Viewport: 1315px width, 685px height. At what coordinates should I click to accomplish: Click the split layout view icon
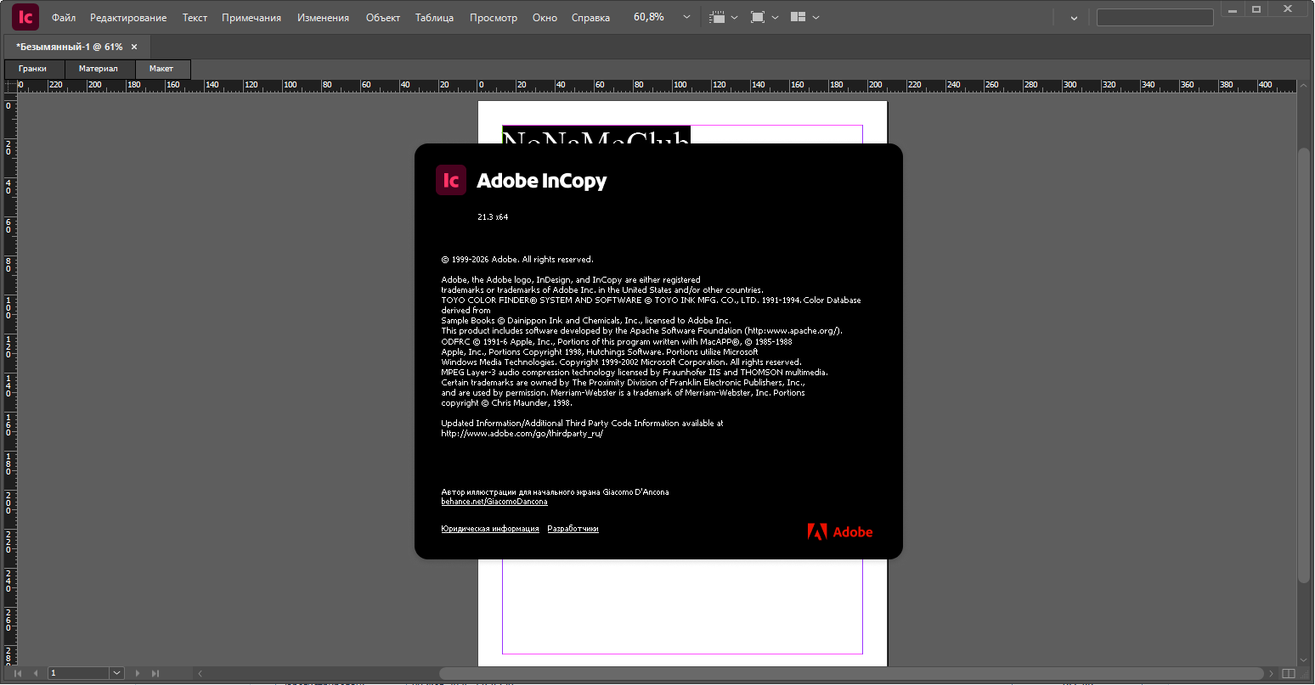(x=1289, y=673)
